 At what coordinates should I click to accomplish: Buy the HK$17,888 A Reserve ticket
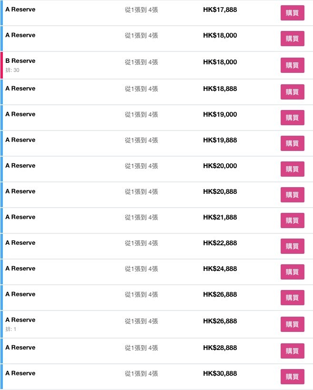[292, 13]
